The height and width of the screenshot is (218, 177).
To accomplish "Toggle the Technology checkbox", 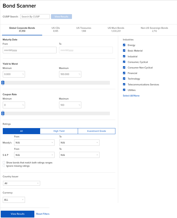I will pos(124,79).
